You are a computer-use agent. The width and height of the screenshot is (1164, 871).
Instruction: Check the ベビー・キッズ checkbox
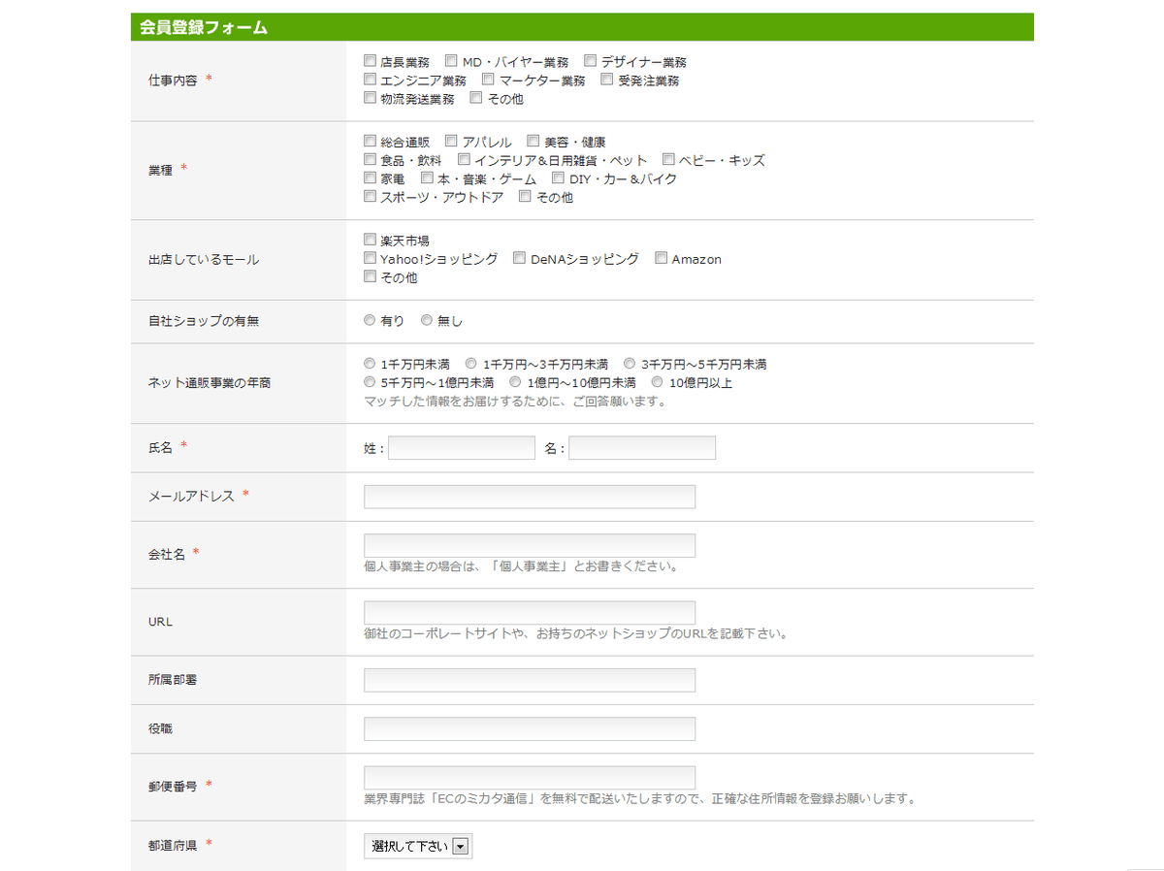[x=668, y=160]
